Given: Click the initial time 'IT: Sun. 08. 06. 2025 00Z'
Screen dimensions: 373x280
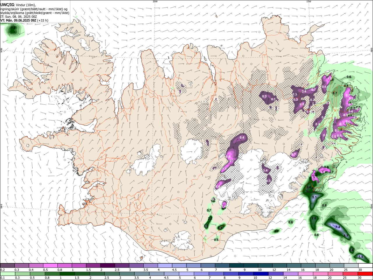Looking at the screenshot, I should pos(18,17).
